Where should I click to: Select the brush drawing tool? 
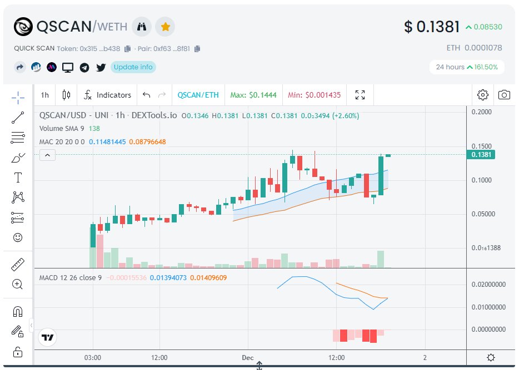point(18,158)
